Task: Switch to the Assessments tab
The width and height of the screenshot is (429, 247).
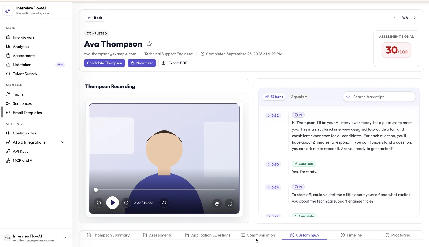Action: (x=157, y=235)
